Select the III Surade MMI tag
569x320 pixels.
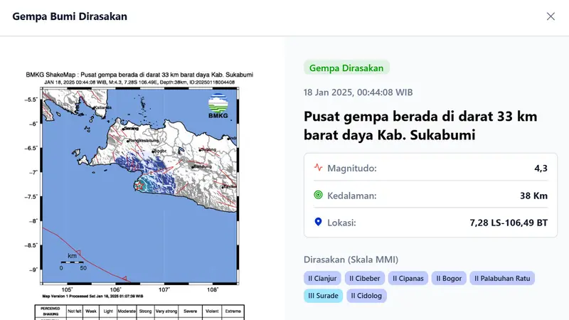tap(323, 296)
